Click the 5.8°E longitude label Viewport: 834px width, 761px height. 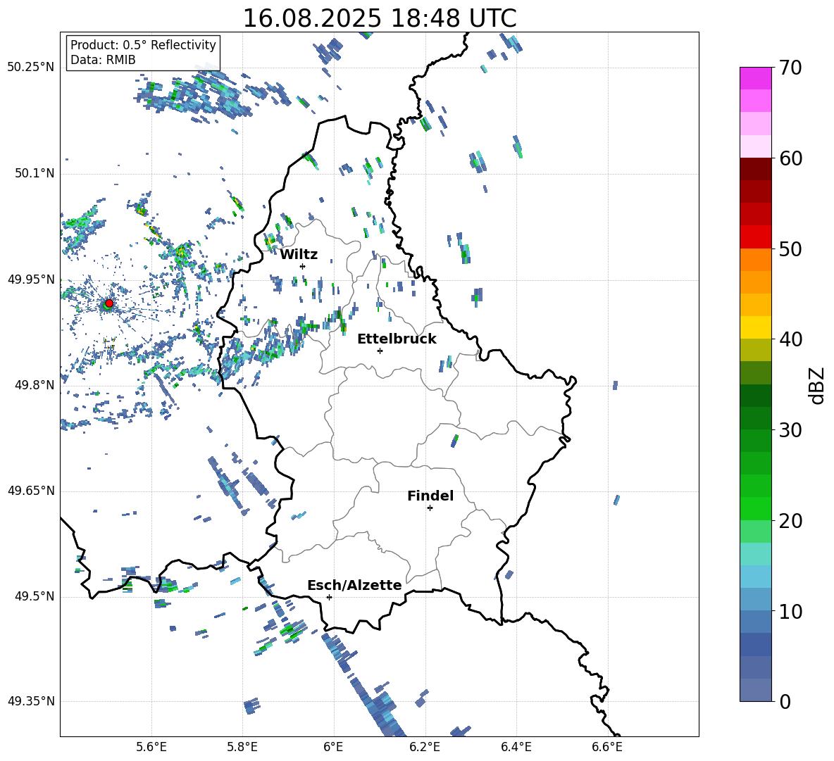click(242, 748)
